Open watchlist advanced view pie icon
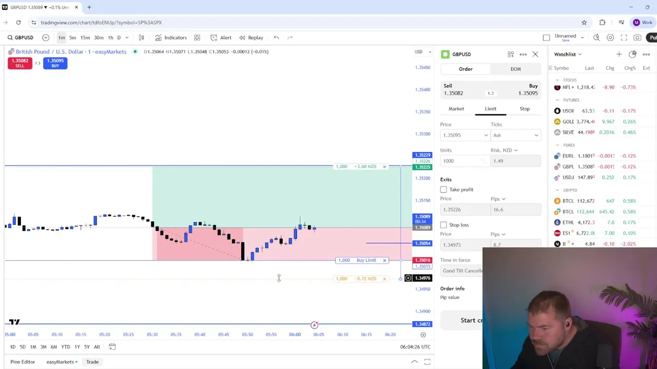 point(632,54)
